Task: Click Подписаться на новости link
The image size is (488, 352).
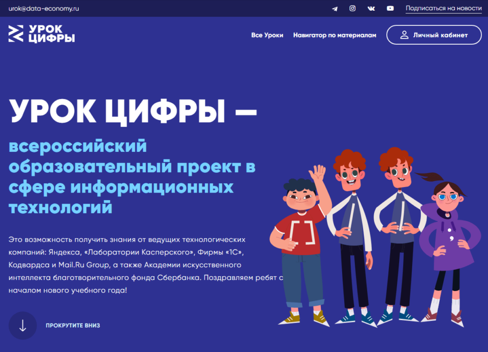Action: [443, 9]
